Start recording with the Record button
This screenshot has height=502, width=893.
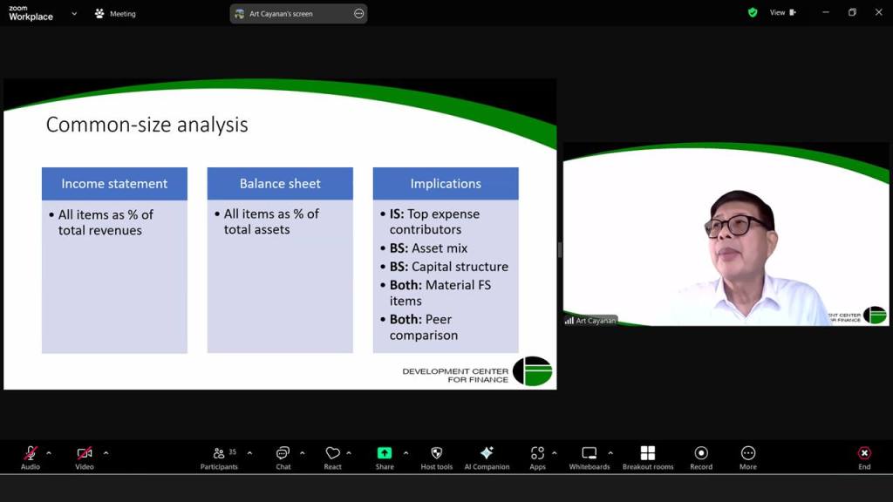[701, 457]
